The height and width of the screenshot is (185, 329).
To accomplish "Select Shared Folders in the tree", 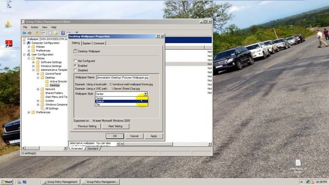I will [54, 93].
